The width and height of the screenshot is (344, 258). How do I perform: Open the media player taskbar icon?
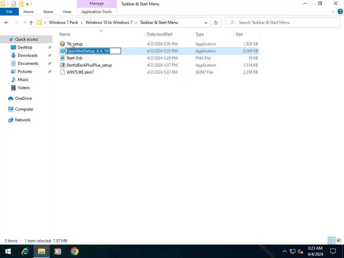58,251
